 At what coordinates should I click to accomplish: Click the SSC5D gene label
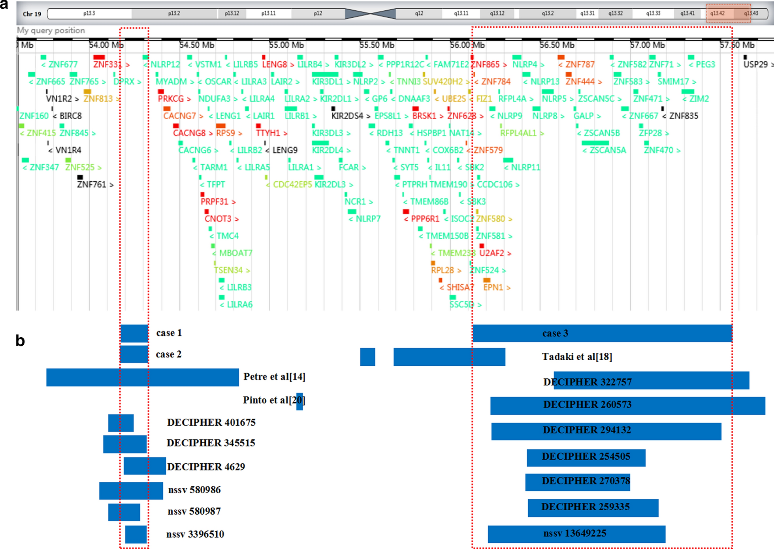point(461,305)
